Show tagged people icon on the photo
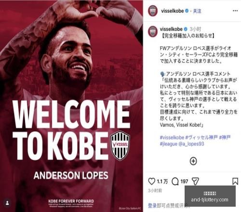 (7, 203)
